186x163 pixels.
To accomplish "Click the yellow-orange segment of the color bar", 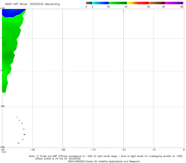I will pos(133,3).
